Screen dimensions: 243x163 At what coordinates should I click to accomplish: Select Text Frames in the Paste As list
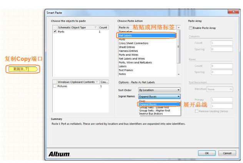[x=125, y=70]
